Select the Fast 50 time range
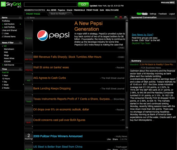 tap(5, 72)
